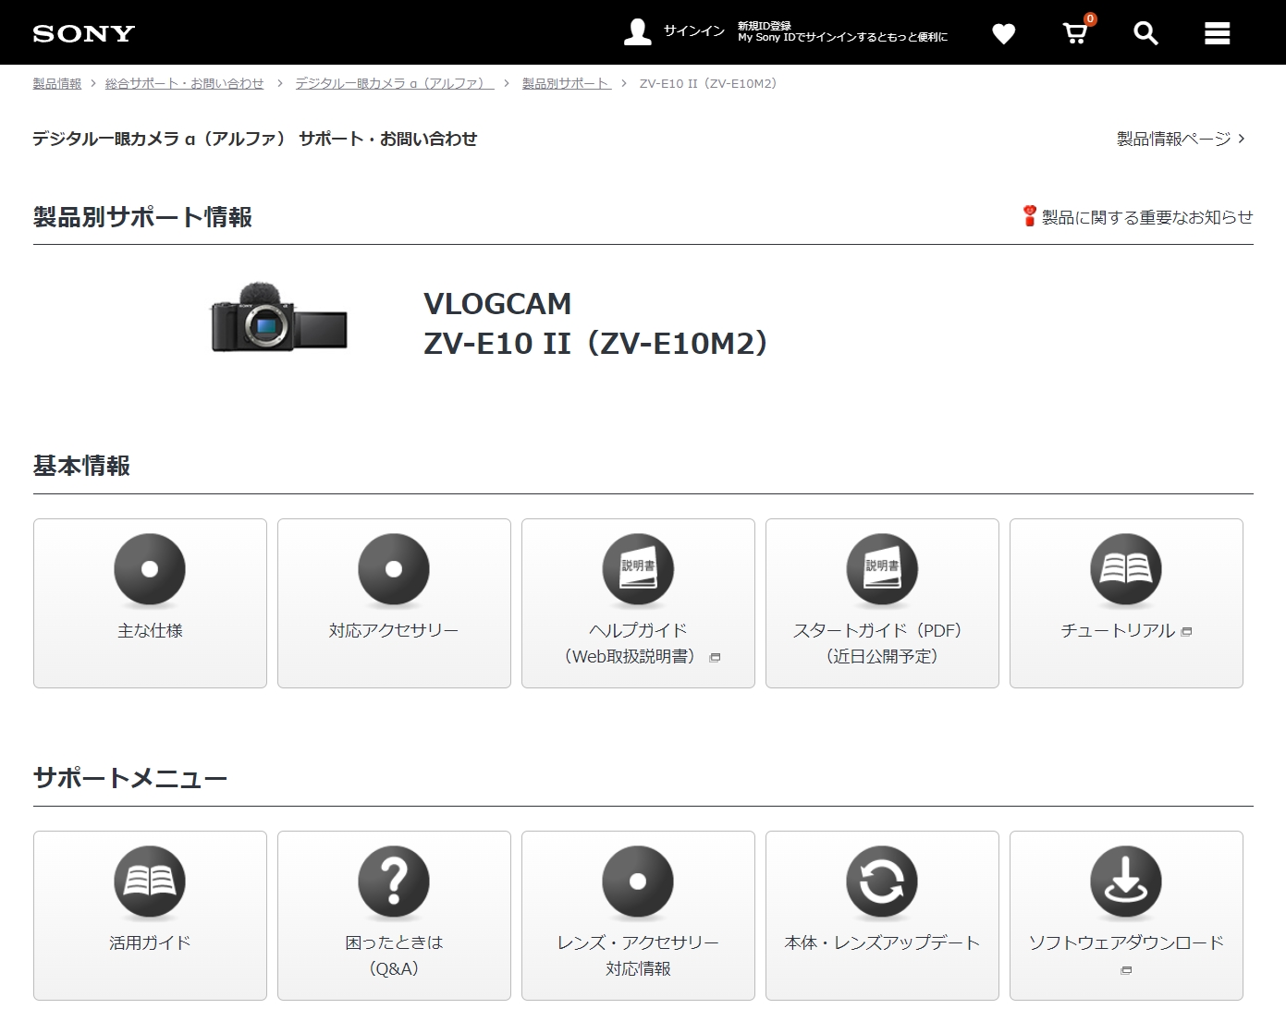The image size is (1286, 1009).
Task: Click the 困ったときは question mark icon
Action: [394, 882]
